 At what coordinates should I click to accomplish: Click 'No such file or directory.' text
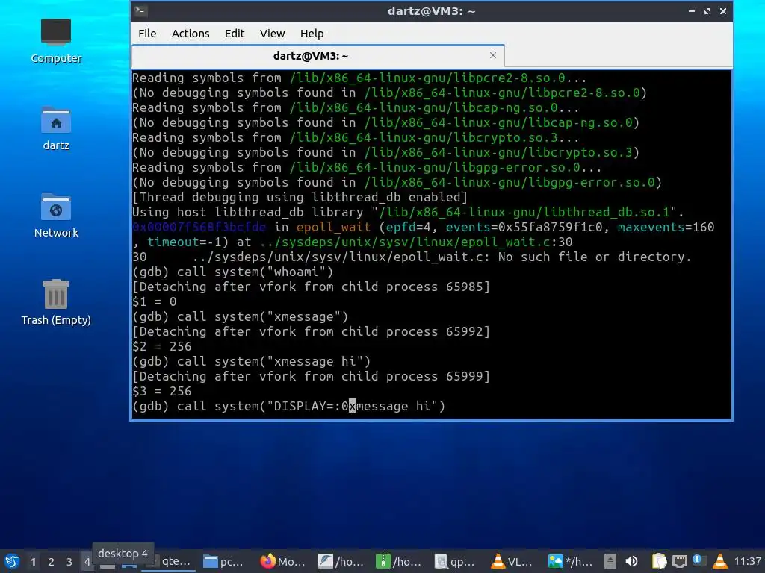tap(595, 257)
